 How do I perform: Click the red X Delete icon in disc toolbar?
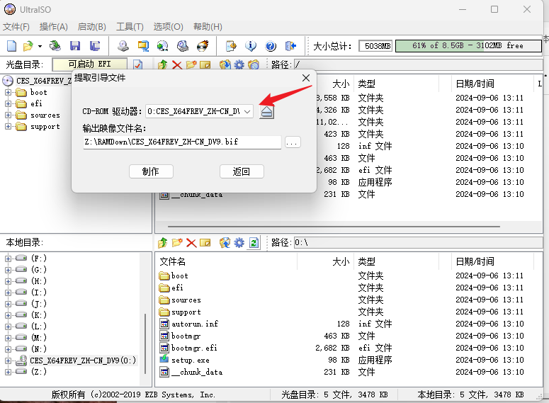tap(177, 64)
